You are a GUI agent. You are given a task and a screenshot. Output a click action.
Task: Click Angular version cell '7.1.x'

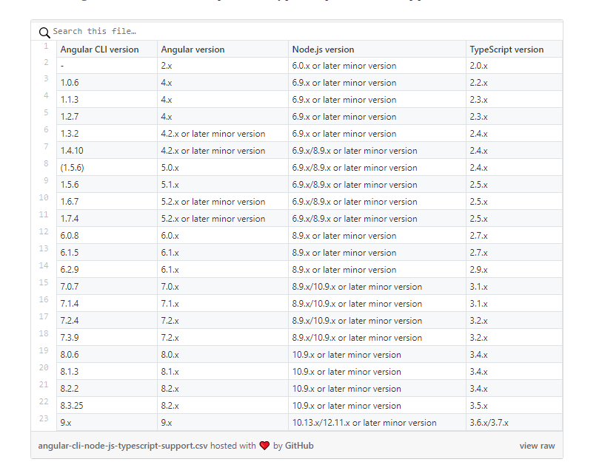(223, 304)
